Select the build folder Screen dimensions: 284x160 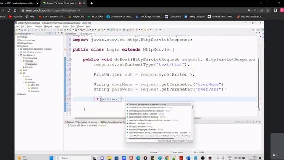pos(24,70)
